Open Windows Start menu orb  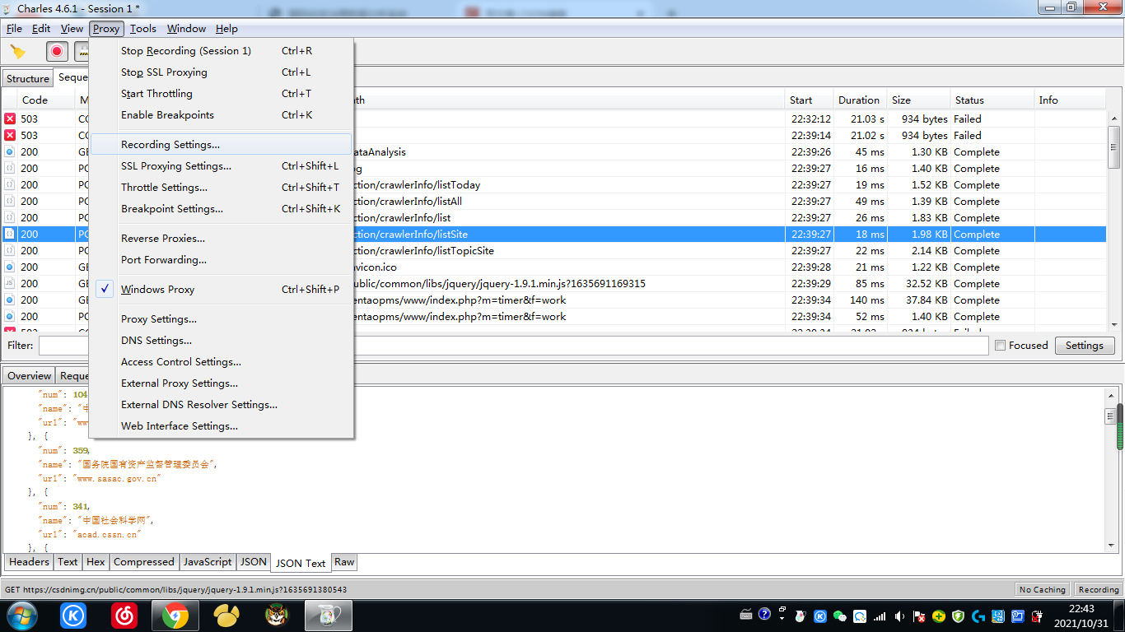(x=21, y=615)
